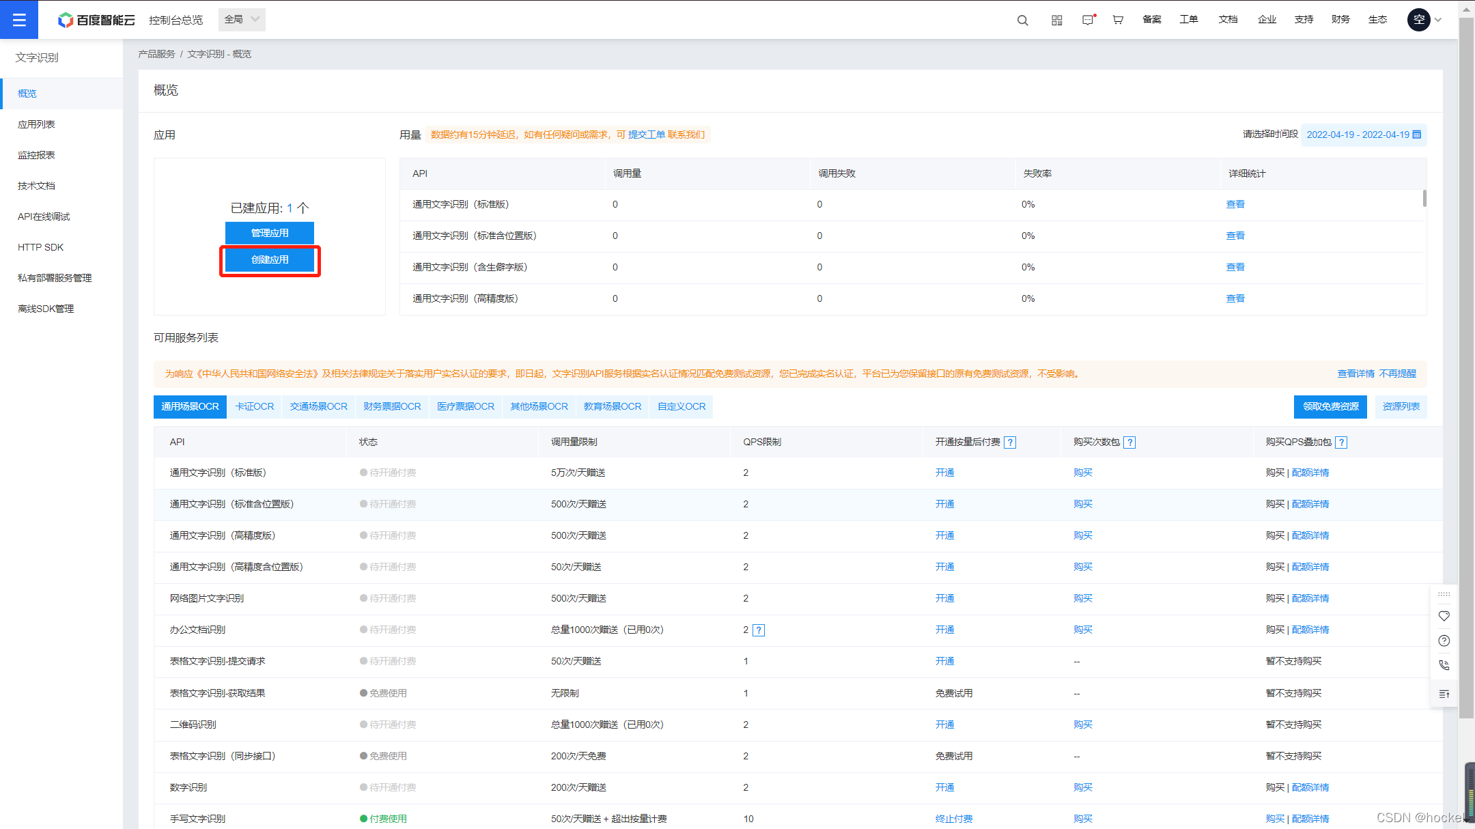Open 控制台总览 in top bar
The image size is (1475, 829).
coord(175,20)
